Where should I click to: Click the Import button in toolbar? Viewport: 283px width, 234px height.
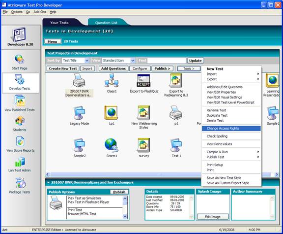point(87,68)
